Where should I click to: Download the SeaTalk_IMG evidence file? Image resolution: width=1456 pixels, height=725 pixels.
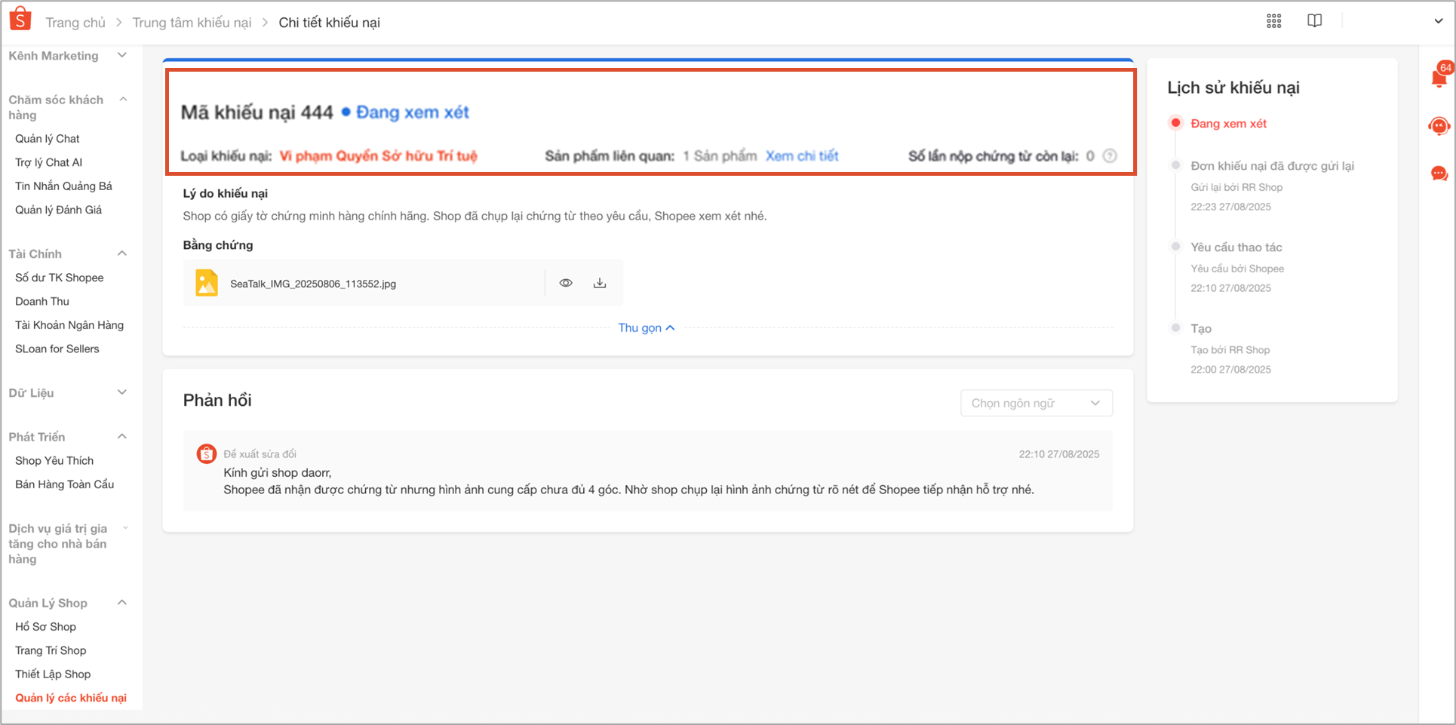pyautogui.click(x=600, y=283)
